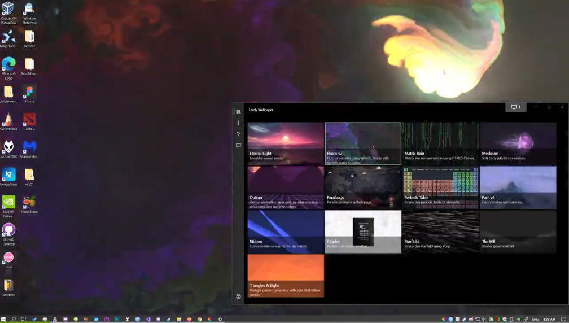
Task: Select the Rain v2 wallpaper
Action: [x=518, y=187]
